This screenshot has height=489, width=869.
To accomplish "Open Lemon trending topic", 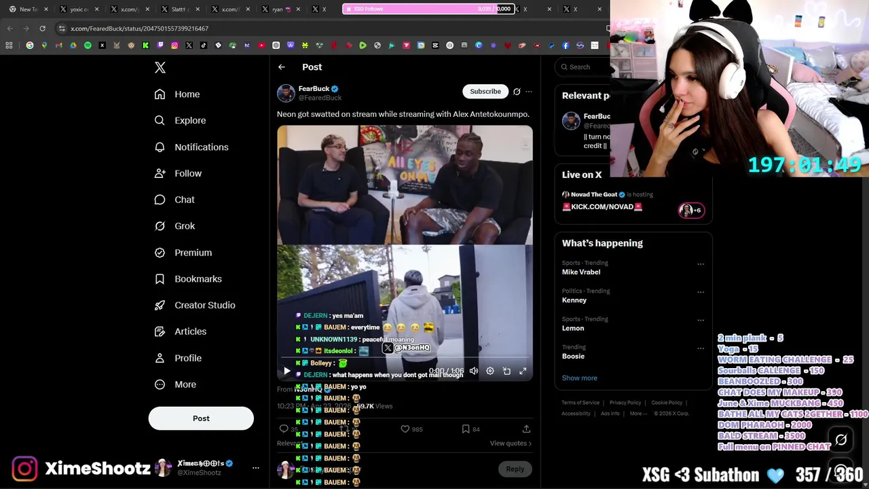I will (573, 328).
